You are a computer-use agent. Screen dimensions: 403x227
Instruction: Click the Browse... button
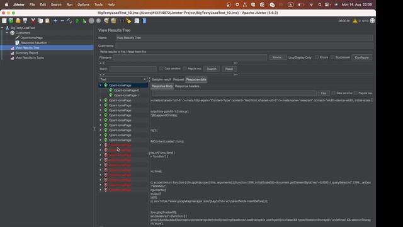[278, 57]
